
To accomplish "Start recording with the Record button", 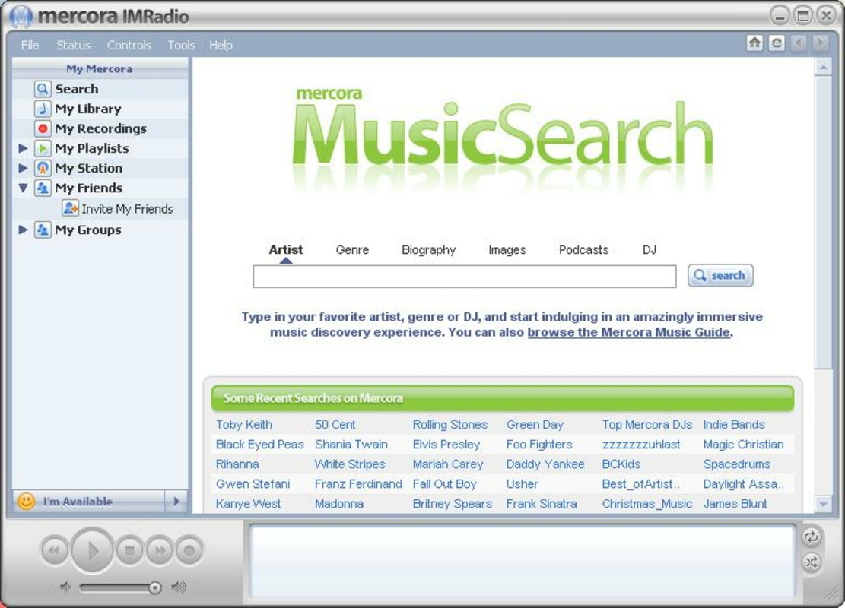I will click(x=189, y=551).
